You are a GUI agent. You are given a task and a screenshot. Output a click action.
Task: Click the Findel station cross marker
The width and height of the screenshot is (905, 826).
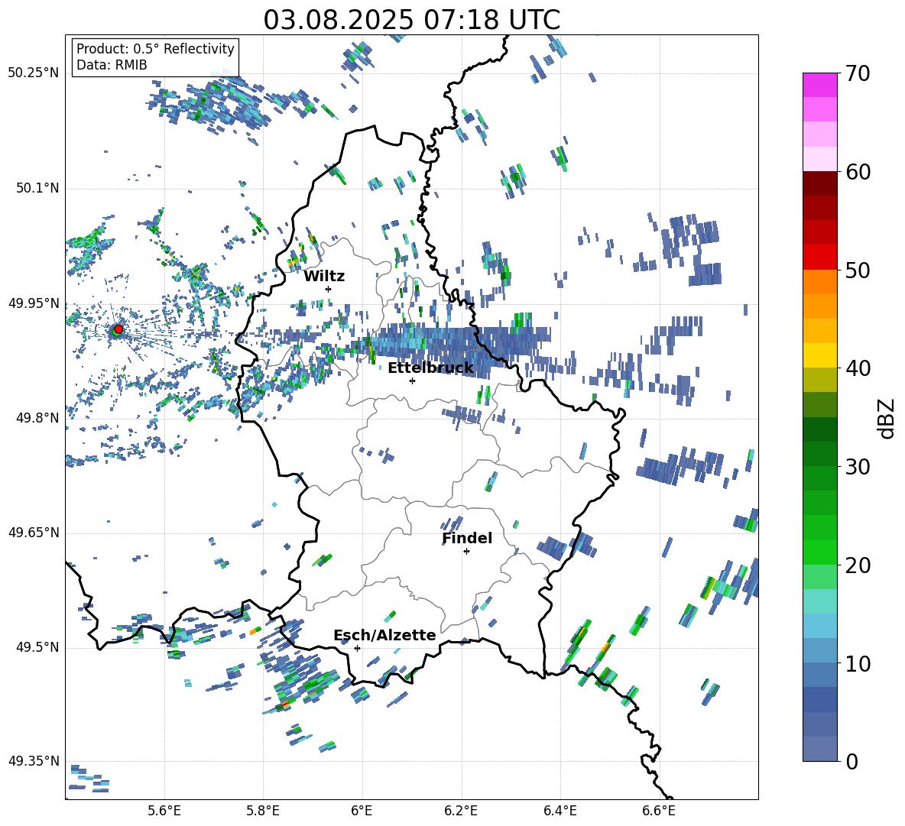pos(466,552)
